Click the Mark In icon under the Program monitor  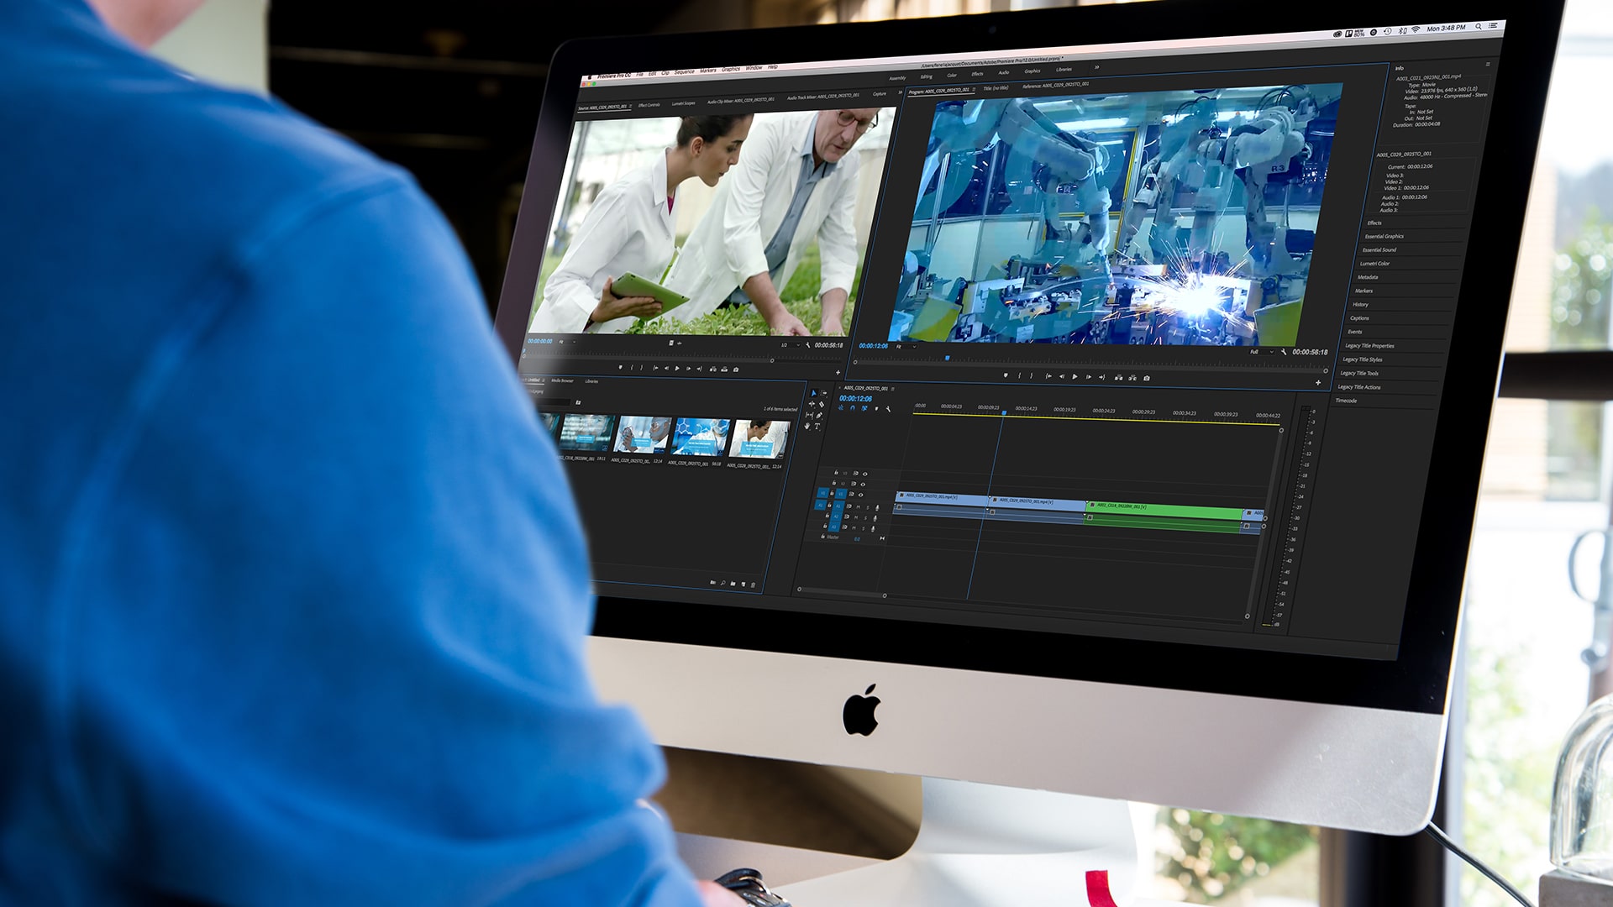[x=1019, y=375]
